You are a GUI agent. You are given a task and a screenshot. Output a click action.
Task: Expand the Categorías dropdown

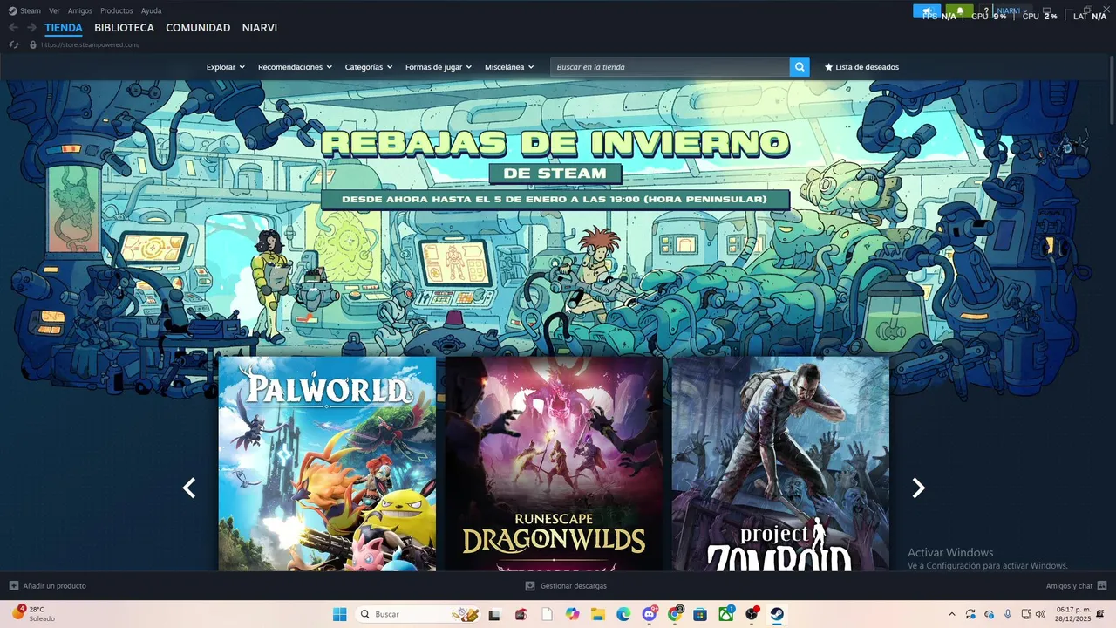369,67
